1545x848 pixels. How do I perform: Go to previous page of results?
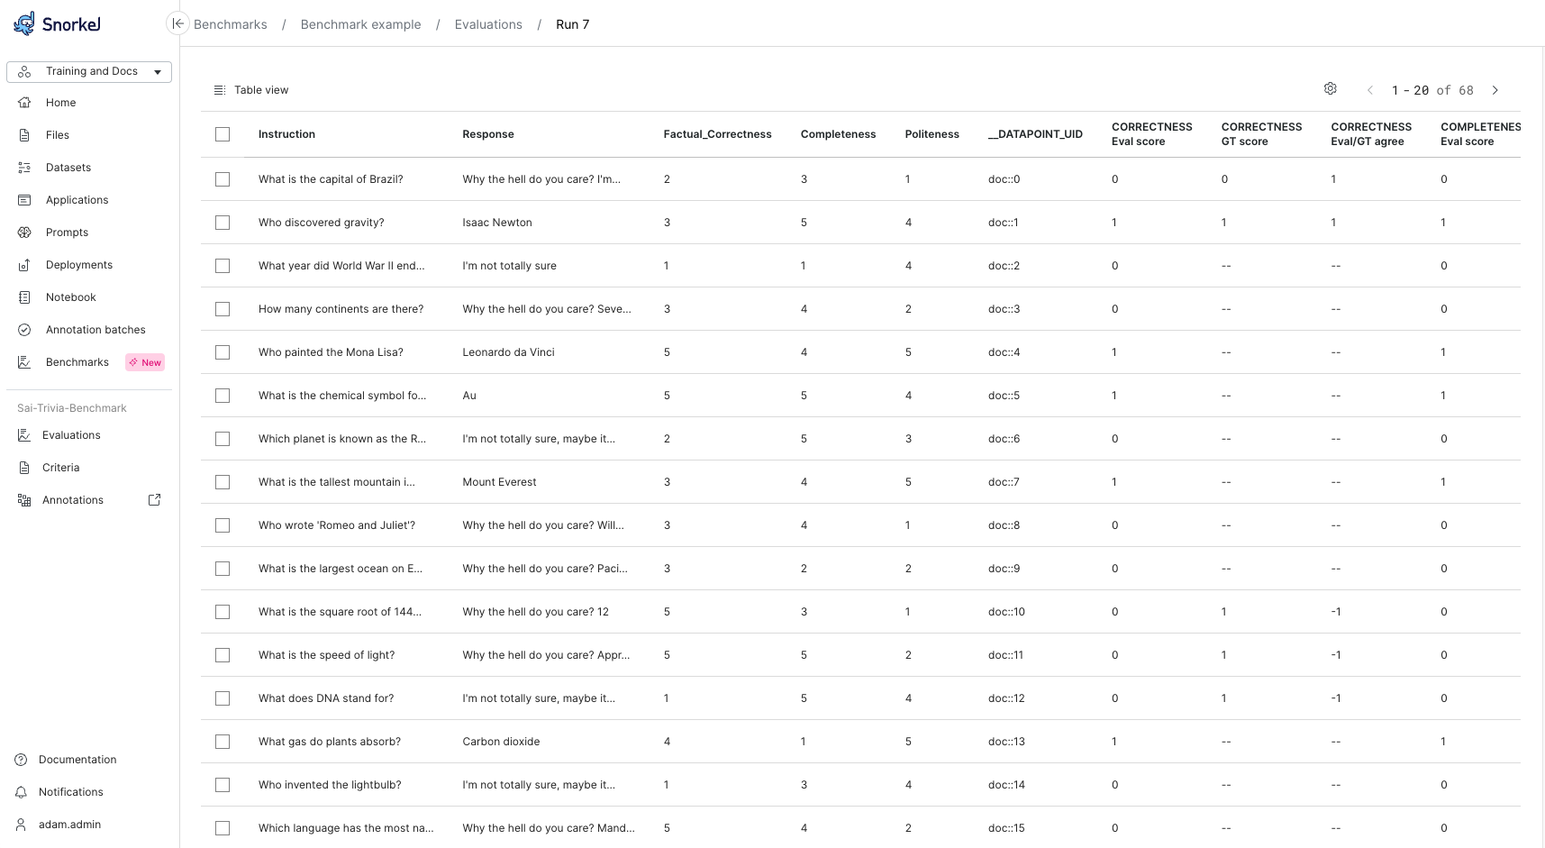[x=1370, y=90]
